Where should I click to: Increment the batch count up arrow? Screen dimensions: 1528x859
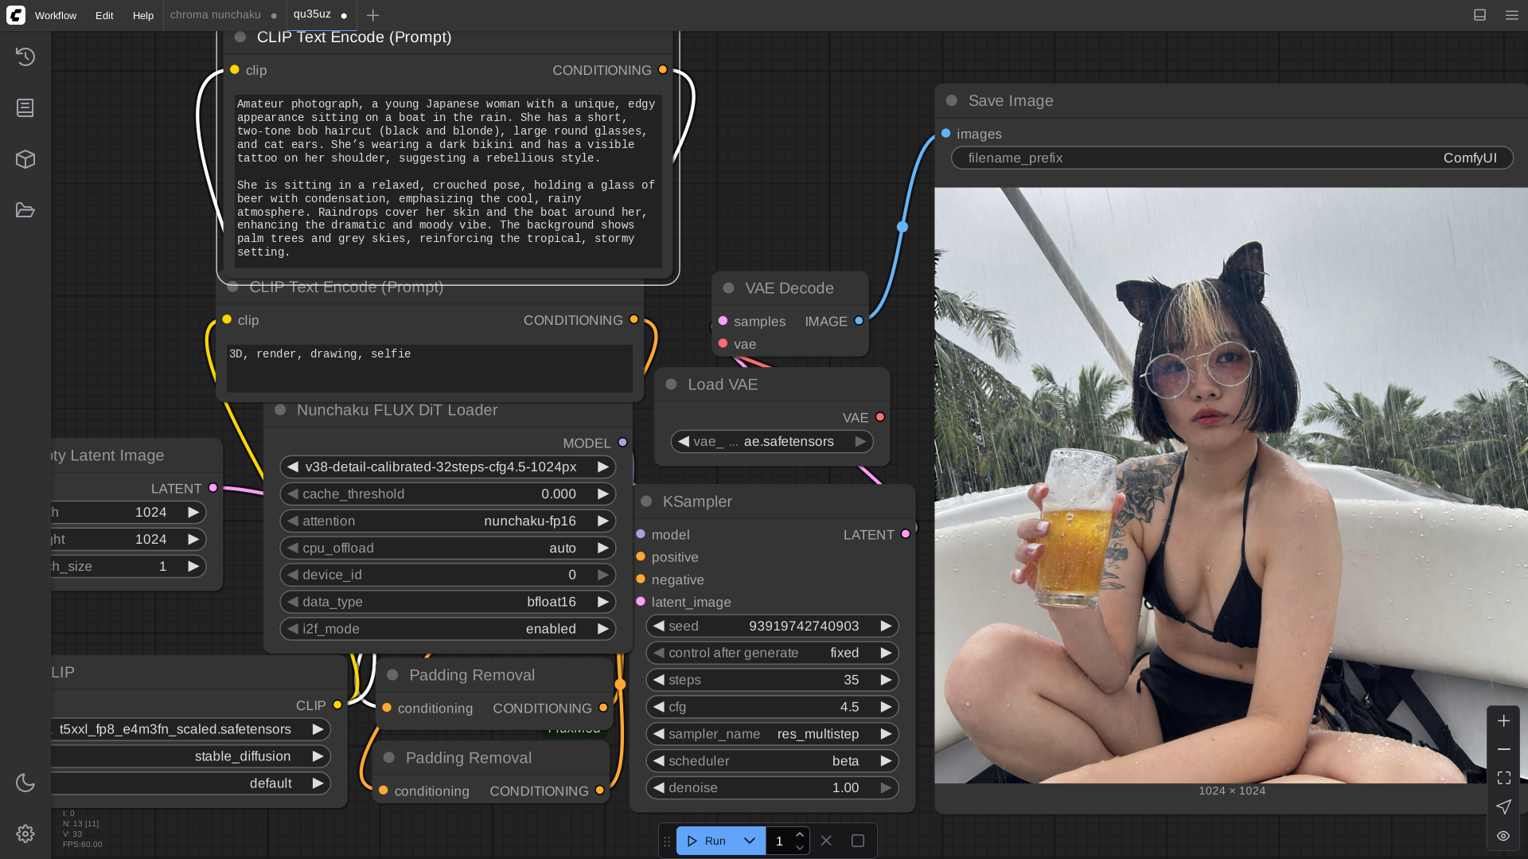click(800, 834)
